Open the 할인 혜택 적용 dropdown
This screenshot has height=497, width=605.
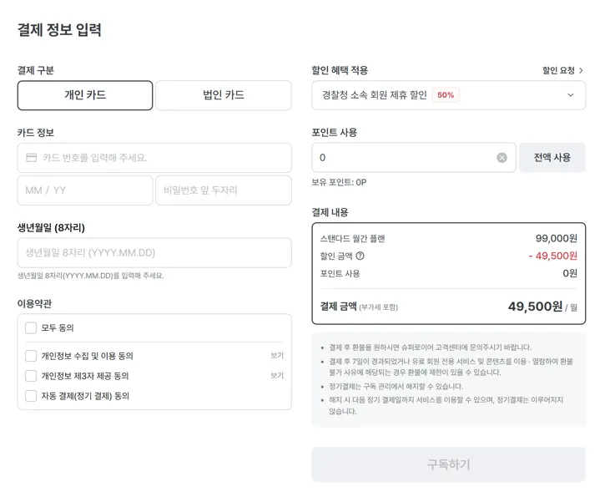pos(448,95)
